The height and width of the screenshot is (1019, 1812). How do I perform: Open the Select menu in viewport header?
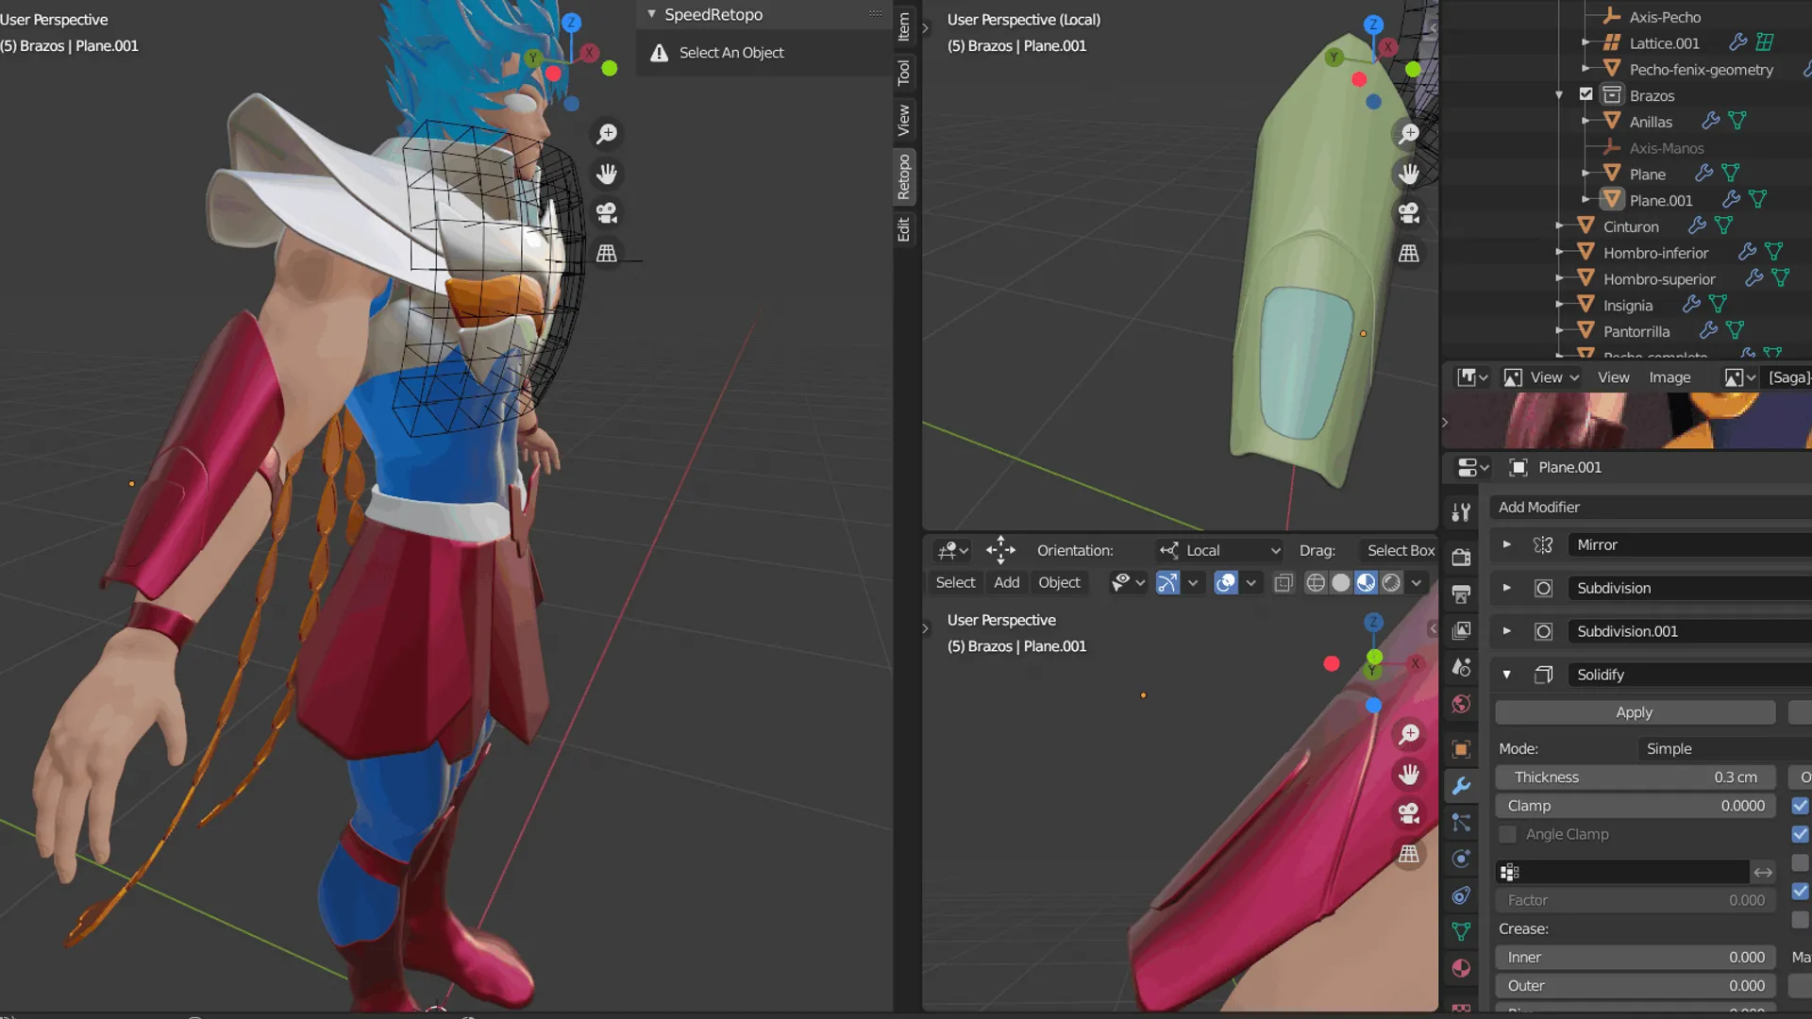coord(955,583)
